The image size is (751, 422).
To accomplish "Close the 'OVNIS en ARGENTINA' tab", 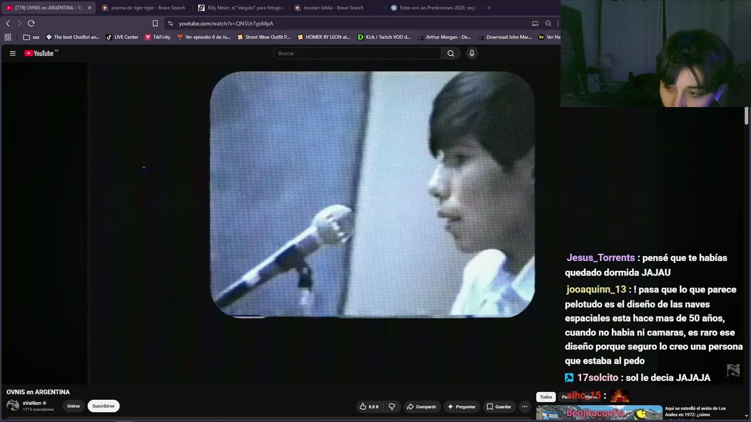I will [89, 8].
